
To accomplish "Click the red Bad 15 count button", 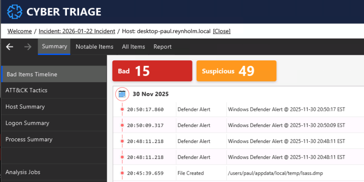I will 152,71.
